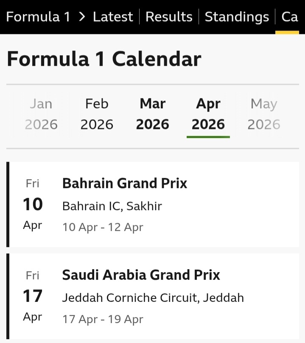Screen dimensions: 305x343
Task: Click the Fri 17 Apr date block
Action: coord(33,296)
